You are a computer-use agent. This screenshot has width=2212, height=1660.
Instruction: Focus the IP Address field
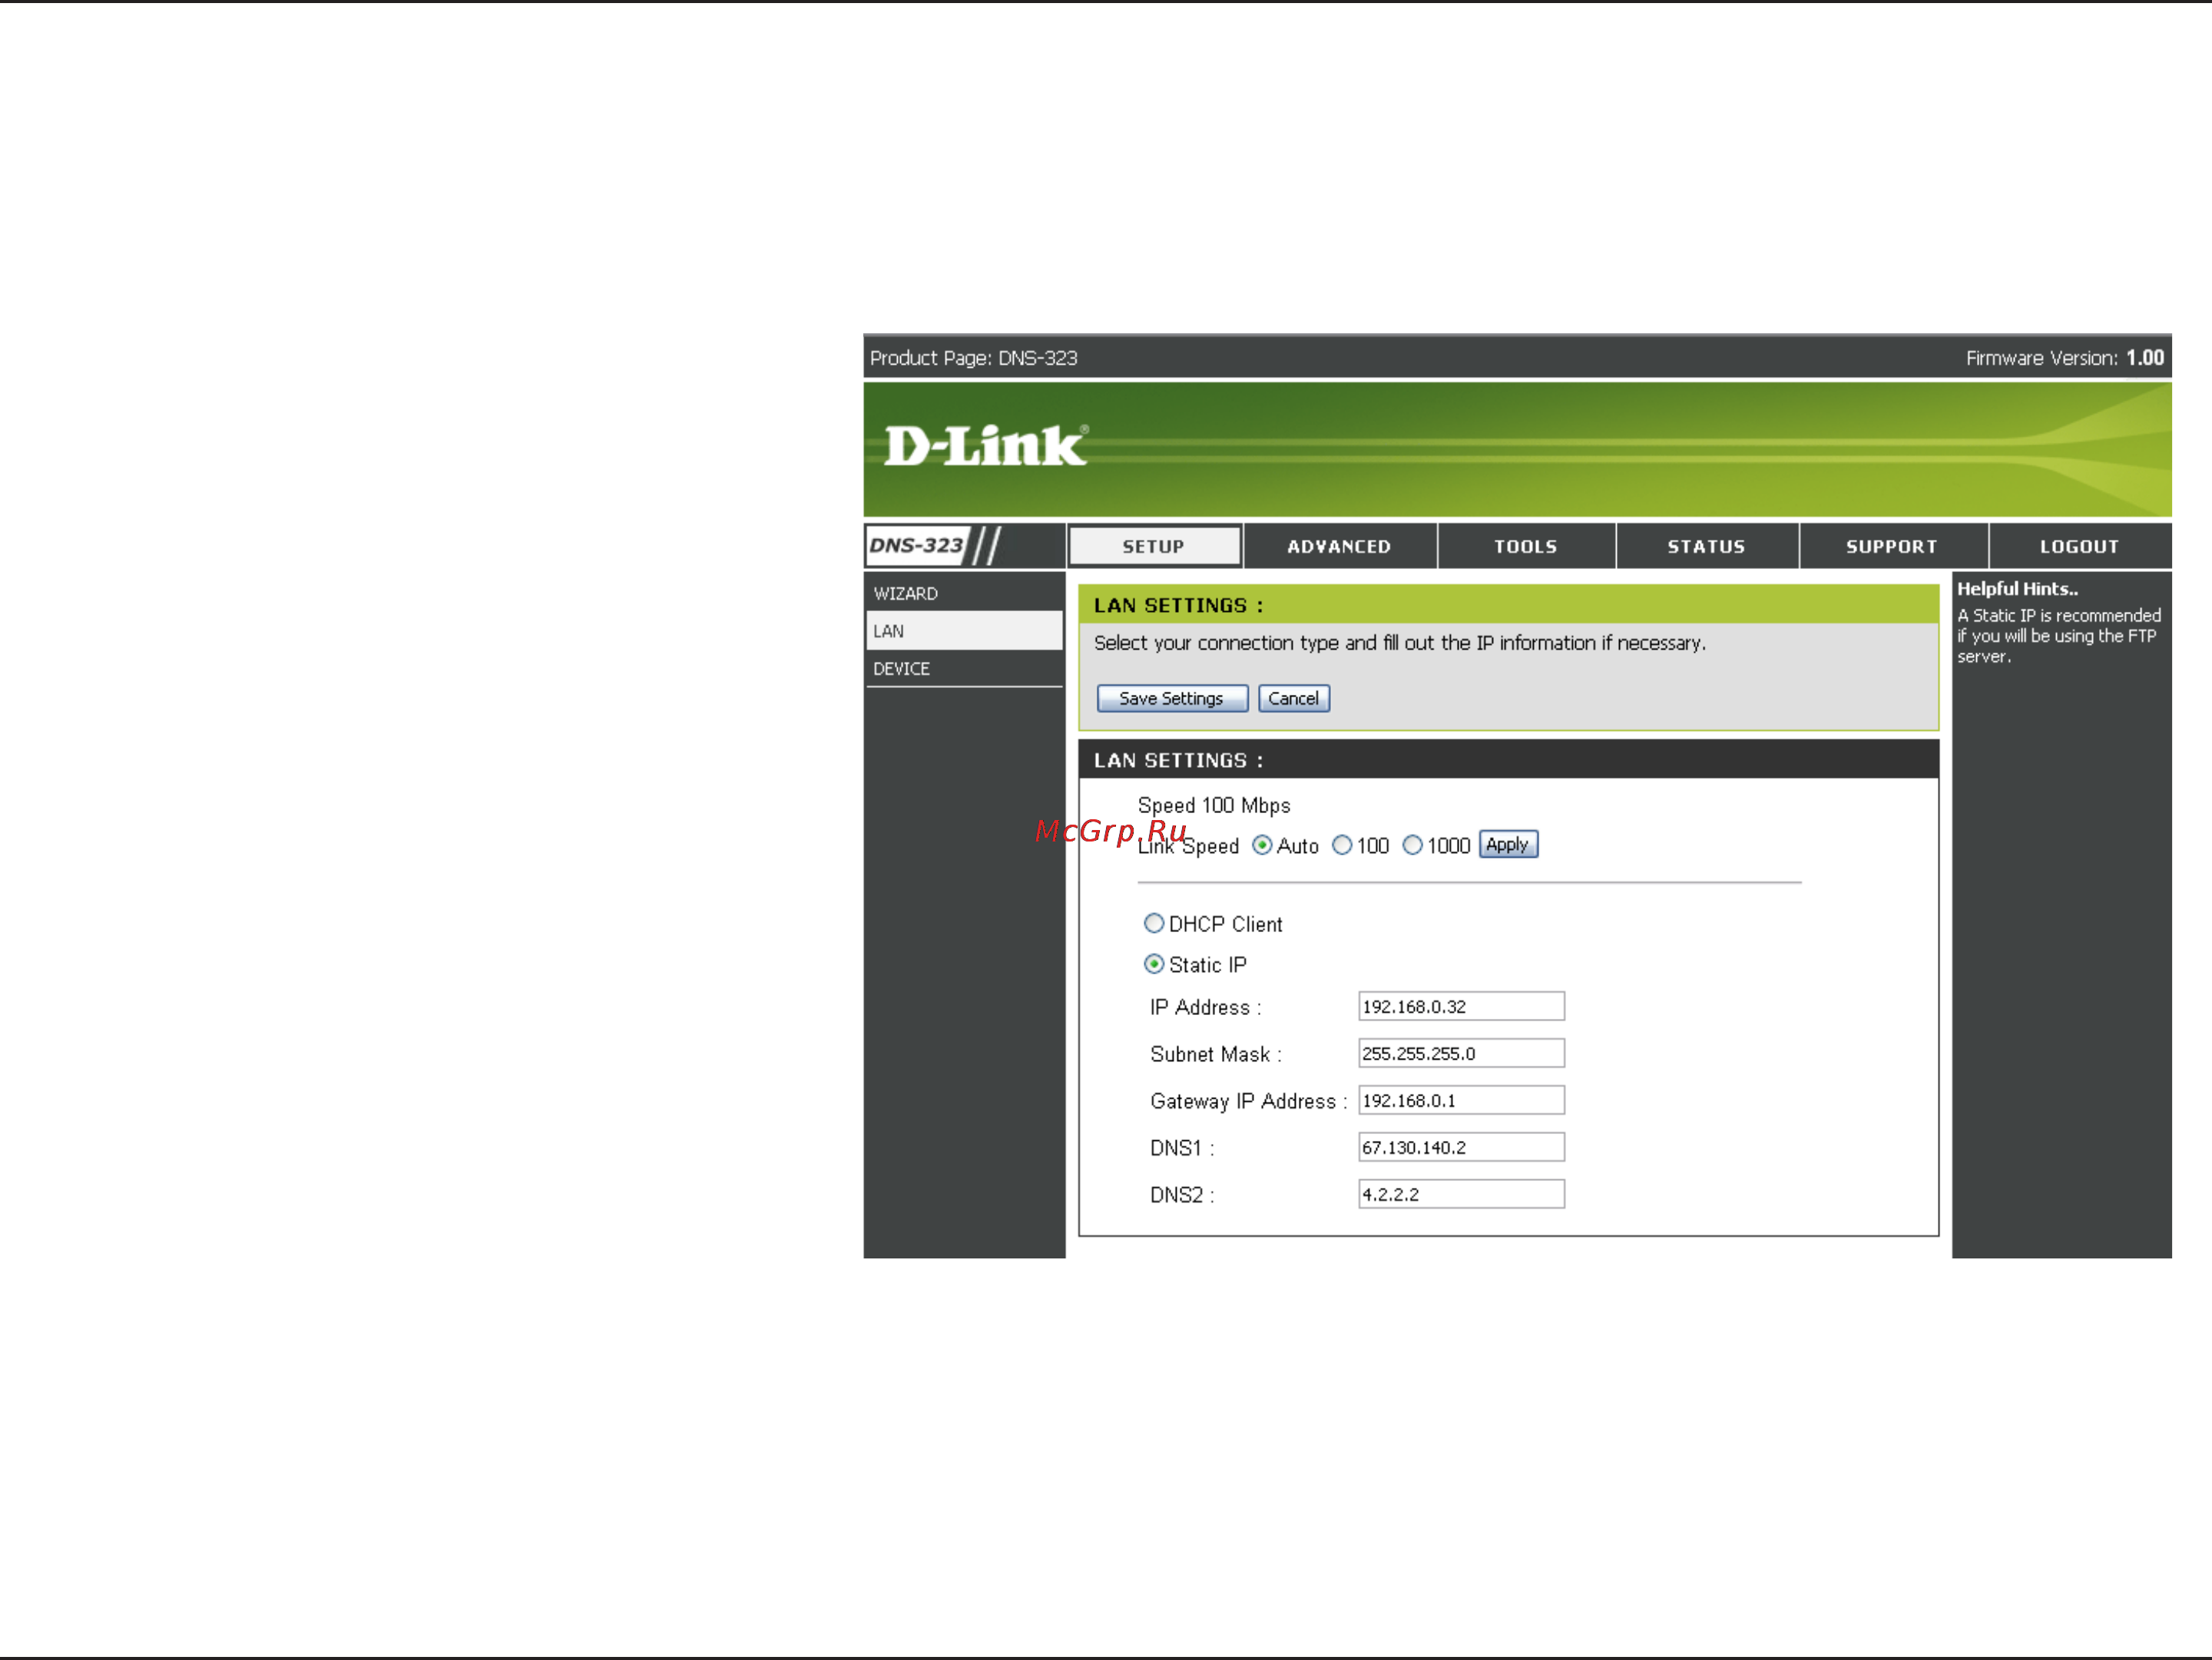[1461, 1007]
